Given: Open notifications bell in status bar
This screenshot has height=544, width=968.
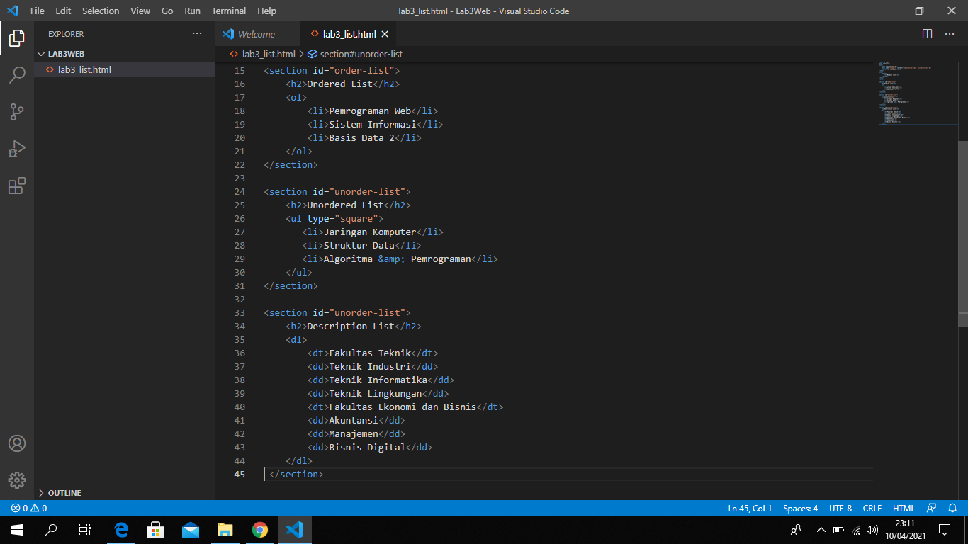Looking at the screenshot, I should point(952,508).
